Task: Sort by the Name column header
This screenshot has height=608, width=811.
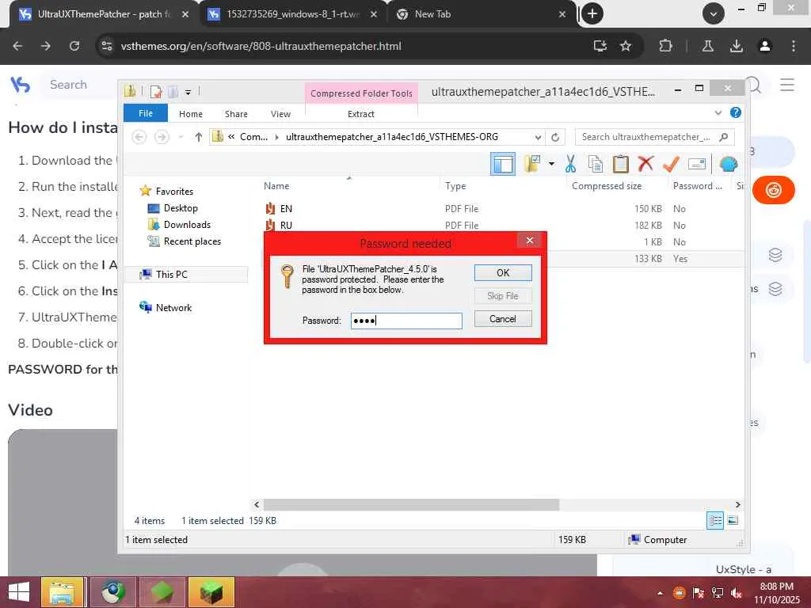Action: point(276,185)
